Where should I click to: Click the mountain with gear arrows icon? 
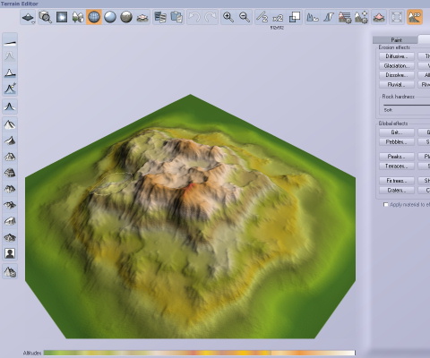click(x=361, y=17)
